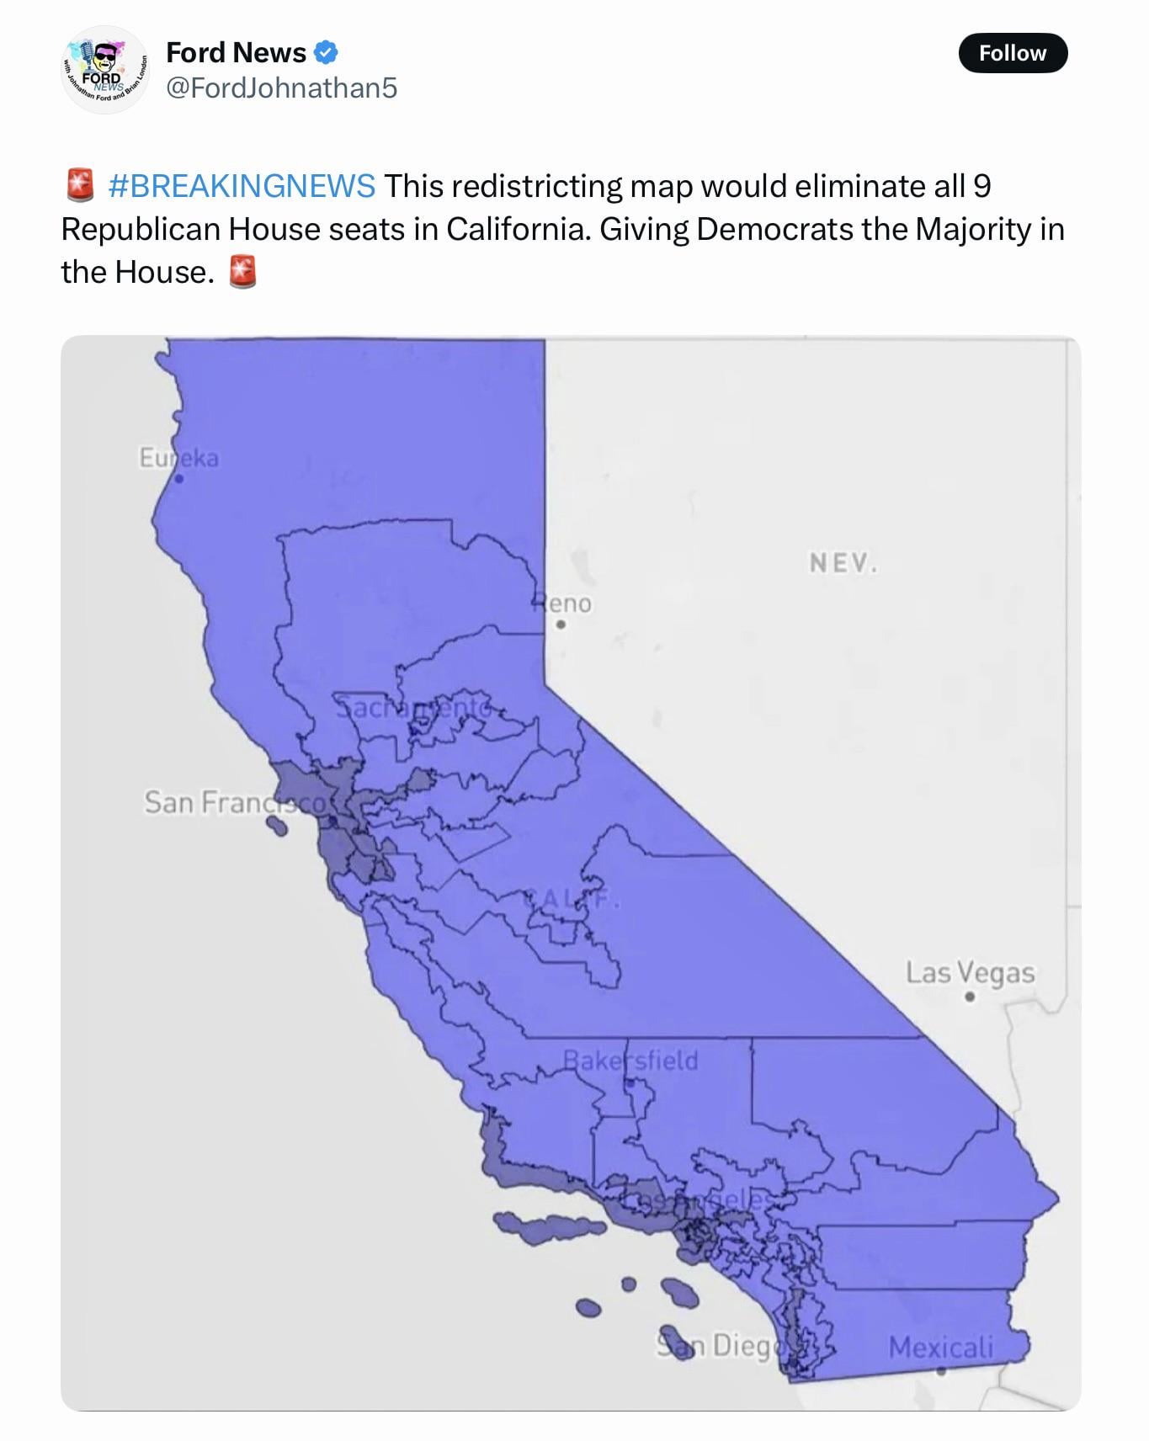The width and height of the screenshot is (1149, 1441).
Task: Click the Ford News profile avatar
Action: [x=105, y=70]
